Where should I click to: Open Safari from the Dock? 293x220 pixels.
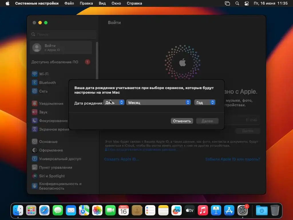pyautogui.click(x=44, y=210)
